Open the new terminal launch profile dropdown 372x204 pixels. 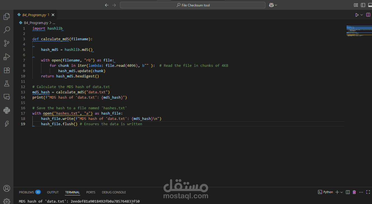point(342,192)
